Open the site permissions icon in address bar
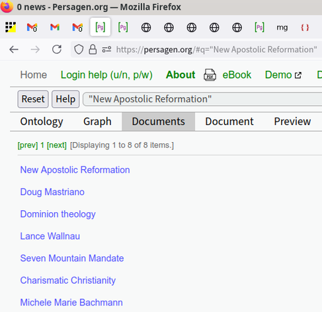322x312 pixels. [106, 50]
